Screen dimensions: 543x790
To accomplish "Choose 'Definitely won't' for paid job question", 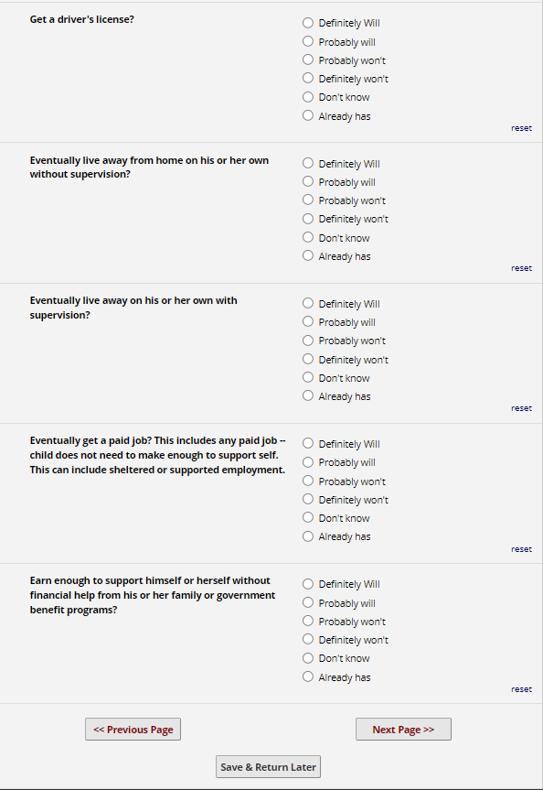I will point(308,499).
